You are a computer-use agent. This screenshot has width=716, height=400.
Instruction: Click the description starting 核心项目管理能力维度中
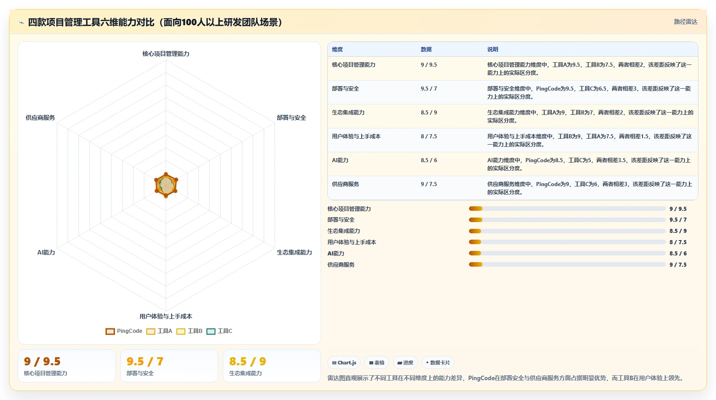(x=589, y=69)
